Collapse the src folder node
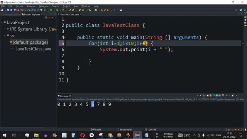 coord(5,36)
